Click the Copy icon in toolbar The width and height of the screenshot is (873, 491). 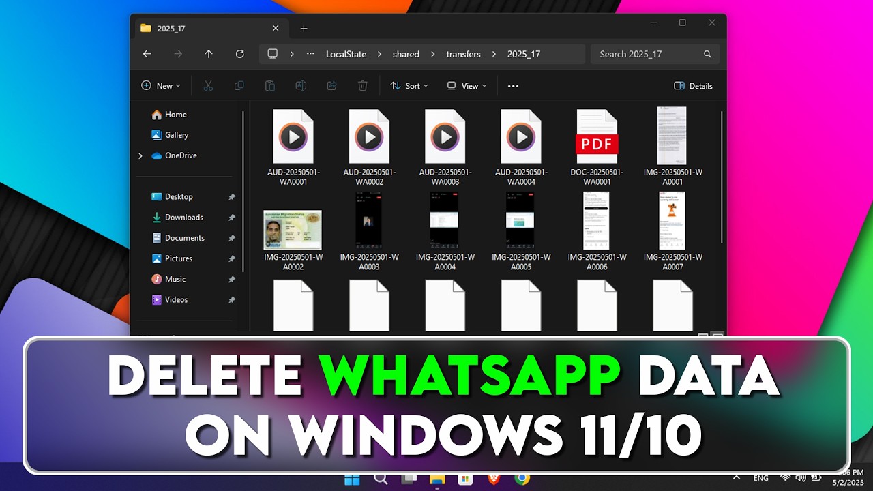(239, 86)
